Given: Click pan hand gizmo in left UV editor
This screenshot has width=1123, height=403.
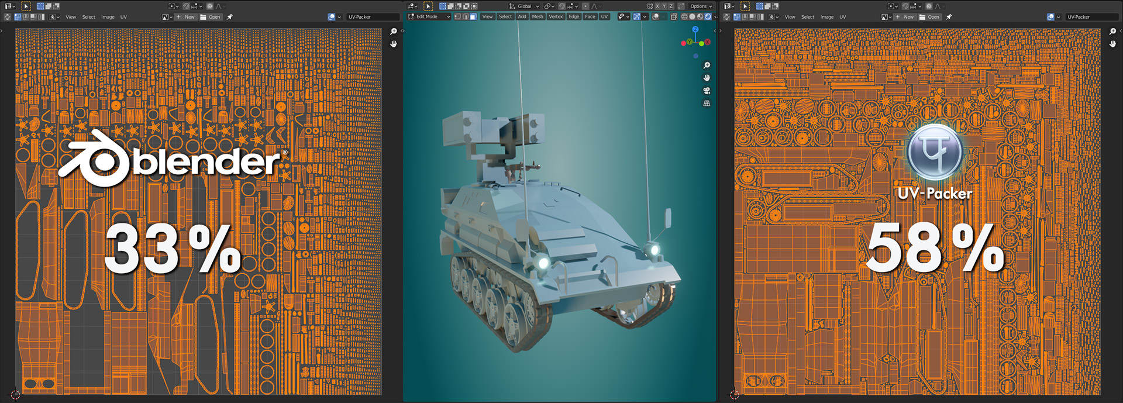Looking at the screenshot, I should pyautogui.click(x=394, y=44).
